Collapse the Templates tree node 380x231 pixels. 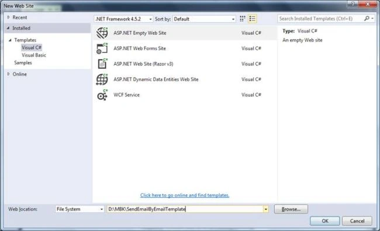(x=10, y=40)
